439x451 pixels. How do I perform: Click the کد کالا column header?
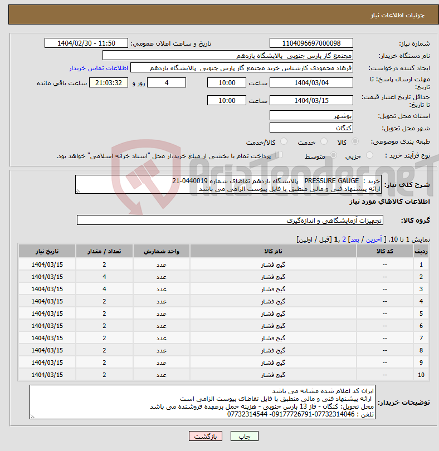[x=385, y=251]
